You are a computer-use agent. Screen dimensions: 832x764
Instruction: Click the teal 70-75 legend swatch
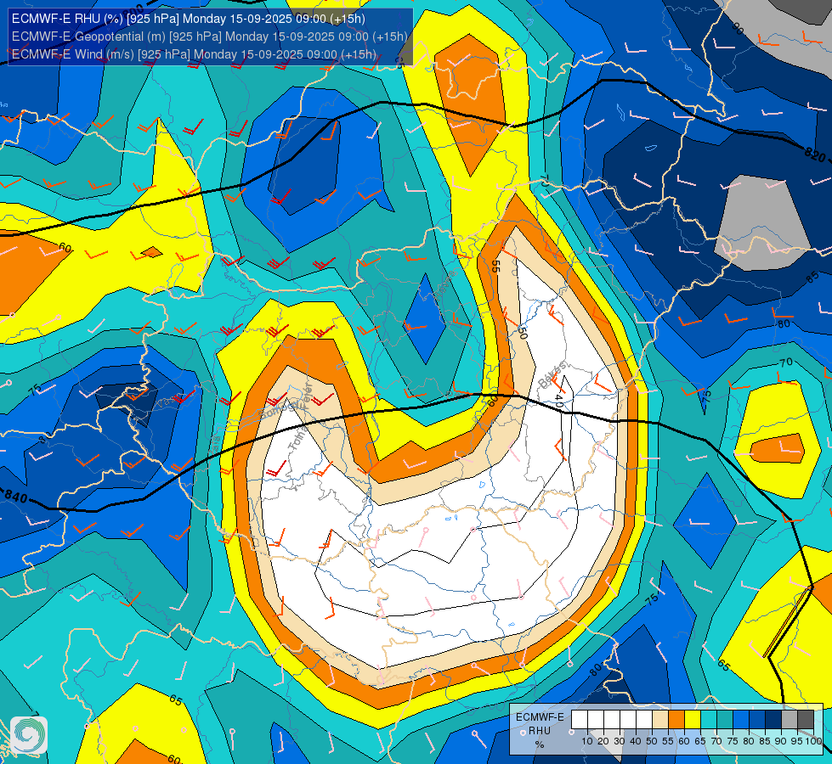pyautogui.click(x=725, y=720)
